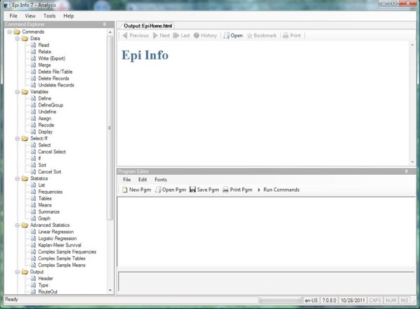This screenshot has height=309, width=420.
Task: Click the Open icon in output toolbar
Action: click(227, 36)
